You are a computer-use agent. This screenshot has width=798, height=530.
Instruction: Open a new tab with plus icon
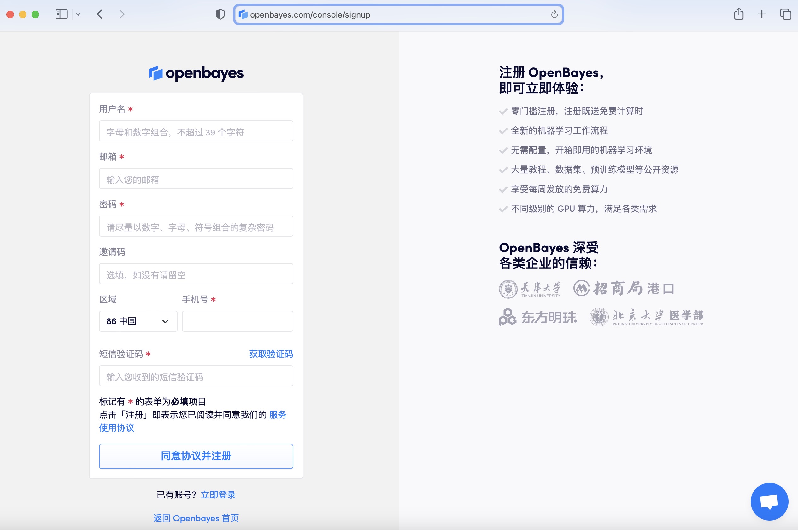(x=762, y=14)
